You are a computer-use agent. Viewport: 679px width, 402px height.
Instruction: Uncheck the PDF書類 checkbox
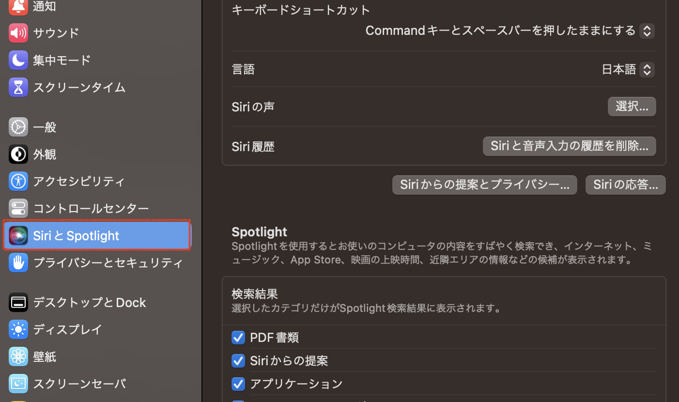(238, 338)
